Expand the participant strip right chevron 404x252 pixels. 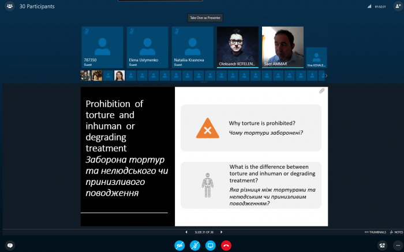[x=326, y=75]
